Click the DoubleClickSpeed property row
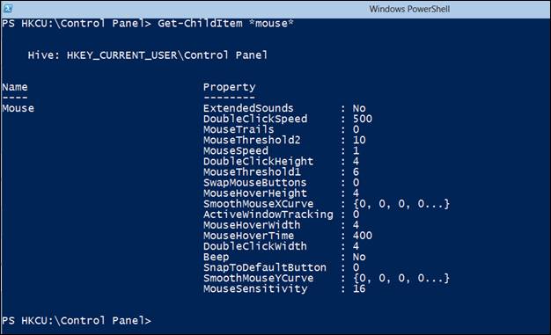The height and width of the screenshot is (335, 551). tap(288, 119)
